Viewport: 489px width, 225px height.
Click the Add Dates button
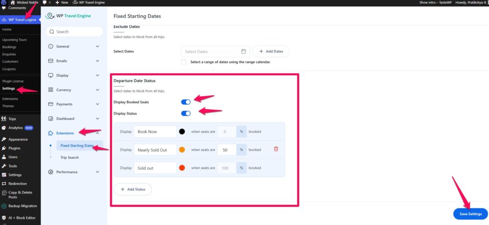tap(271, 51)
